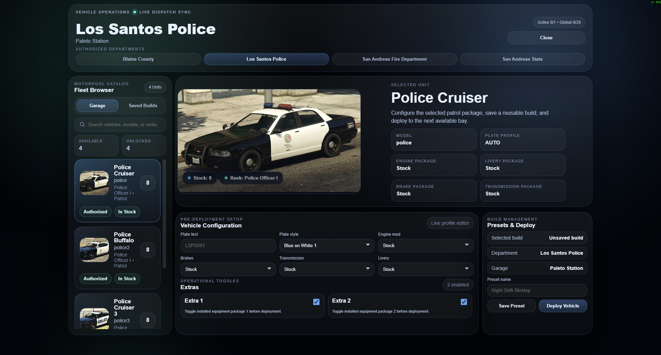Click the Close button
661x355 pixels.
(x=546, y=38)
